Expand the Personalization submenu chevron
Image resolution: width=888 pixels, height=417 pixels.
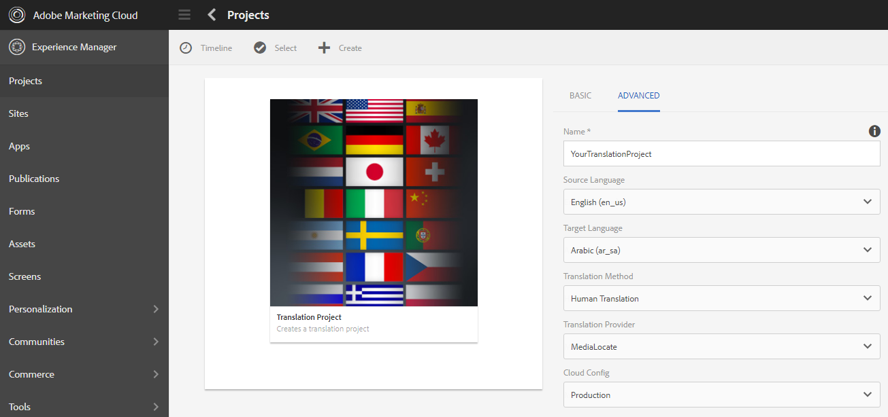tap(156, 309)
